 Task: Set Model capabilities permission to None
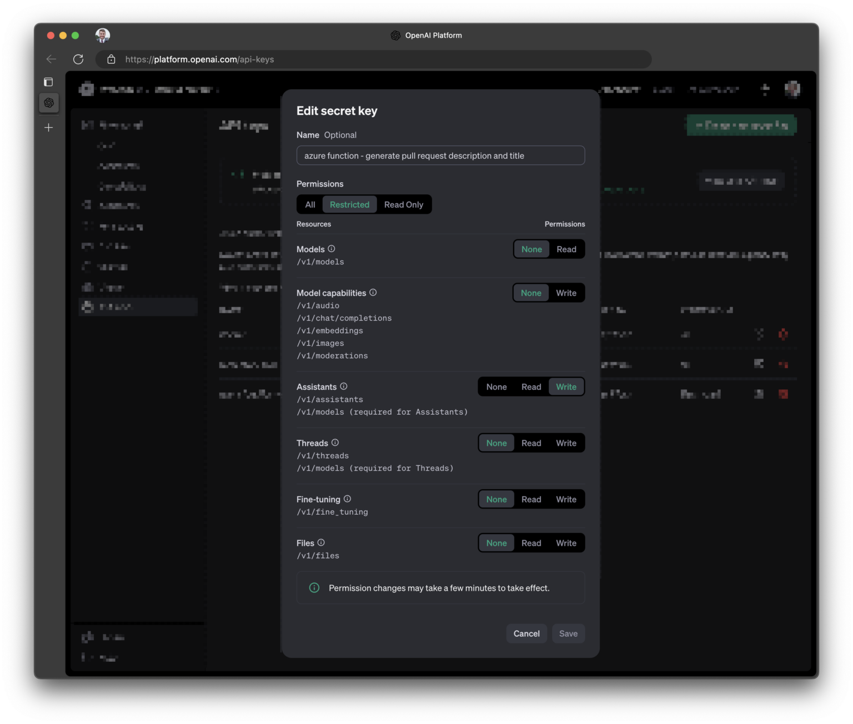click(531, 293)
